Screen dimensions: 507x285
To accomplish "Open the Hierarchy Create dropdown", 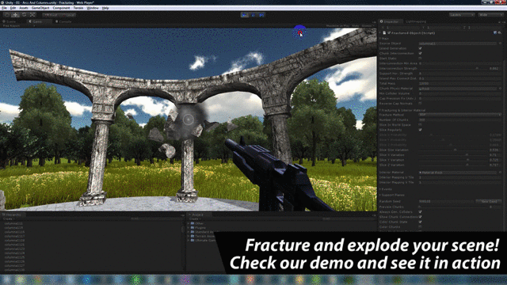I will coord(9,218).
